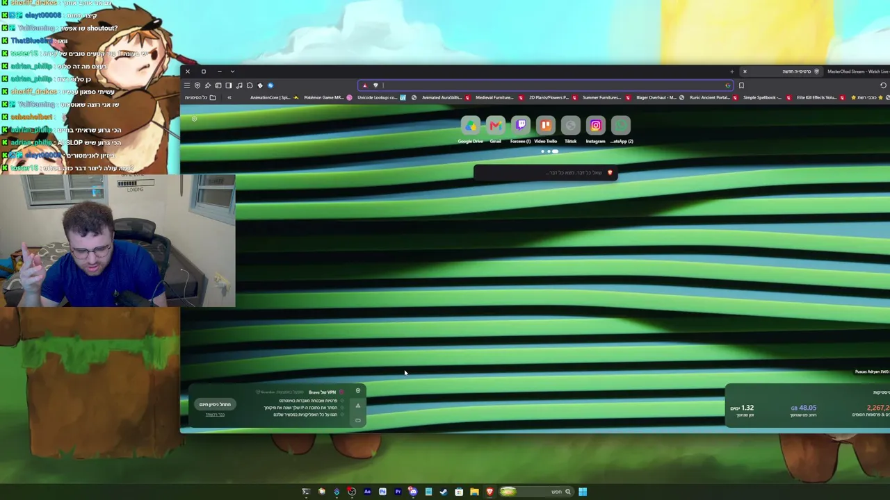
Task: Open the terminal from the taskbar
Action: pos(306,492)
